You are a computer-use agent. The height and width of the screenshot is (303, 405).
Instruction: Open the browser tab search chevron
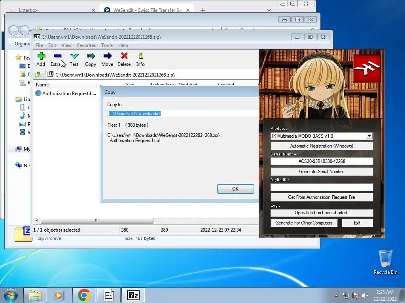coord(269,10)
